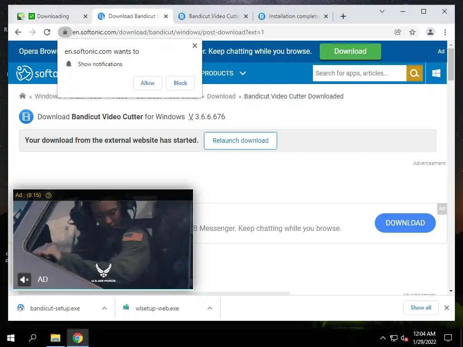The width and height of the screenshot is (463, 347).
Task: Expand wlsetup-web.exe download options
Action: pos(210,308)
